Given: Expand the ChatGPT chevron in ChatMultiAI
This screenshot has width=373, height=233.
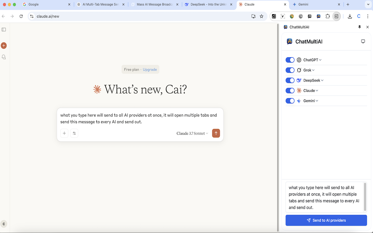Looking at the screenshot, I should pyautogui.click(x=320, y=60).
